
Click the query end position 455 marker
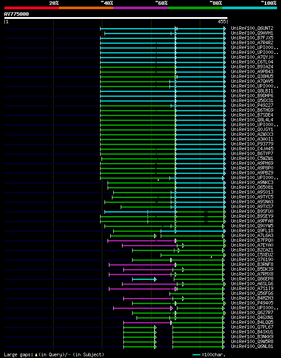222,21
